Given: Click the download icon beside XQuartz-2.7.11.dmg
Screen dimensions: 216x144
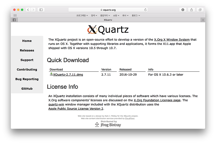Looking at the screenshot, I should 51,74.
